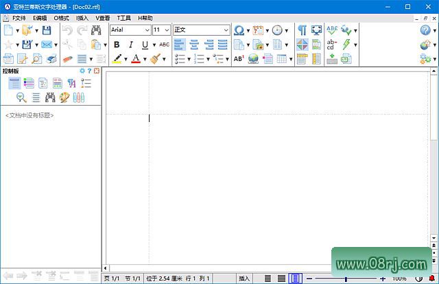The width and height of the screenshot is (439, 284).
Task: Open Find with the toolbar binoculars icon
Action: pos(96,30)
